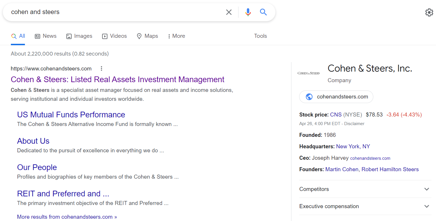Screen dimensions: 436x221
Task: Click the https://www.cohenandsteers.com URL text
Action: [51, 68]
